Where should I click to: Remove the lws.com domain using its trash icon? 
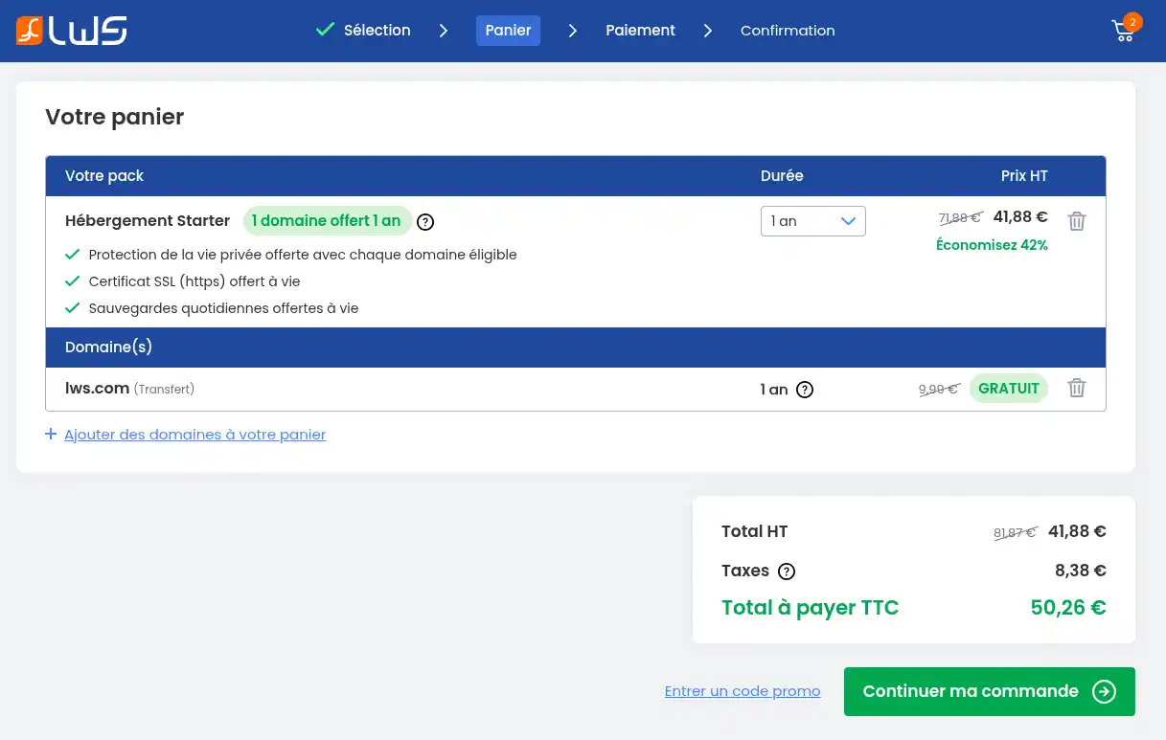[1076, 388]
